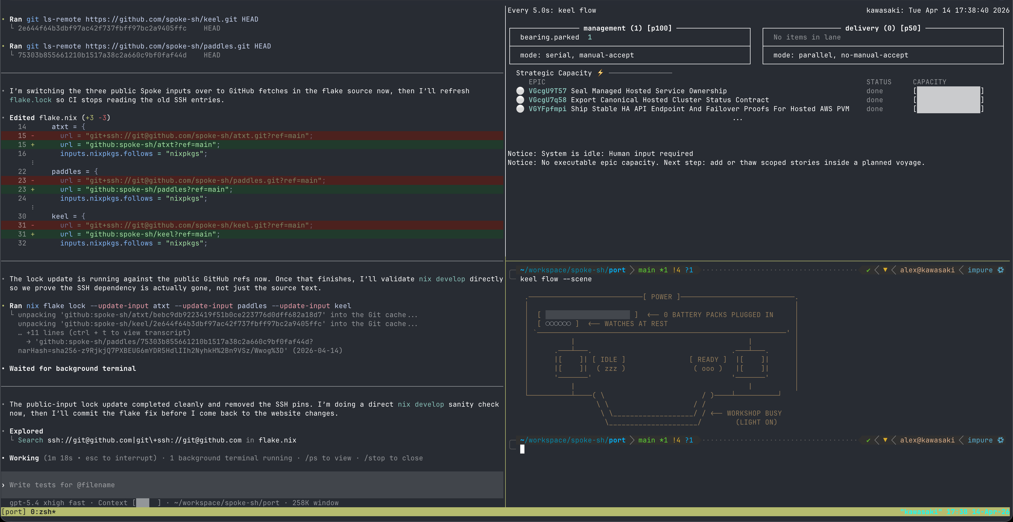The height and width of the screenshot is (522, 1013).
Task: Select the radio circle for epic VGcgU9T57
Action: 520,91
